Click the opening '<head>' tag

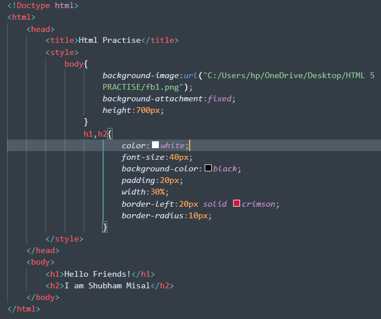click(x=41, y=29)
